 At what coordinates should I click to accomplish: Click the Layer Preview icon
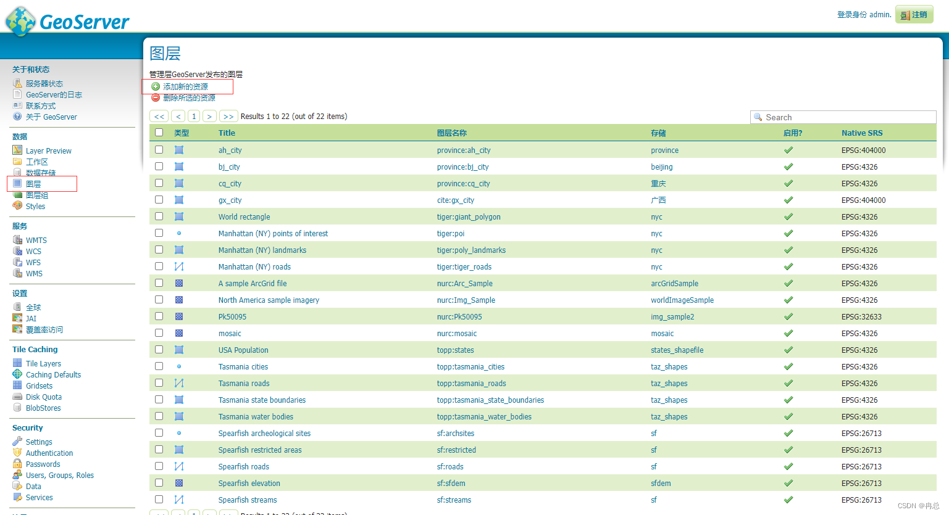tap(17, 150)
